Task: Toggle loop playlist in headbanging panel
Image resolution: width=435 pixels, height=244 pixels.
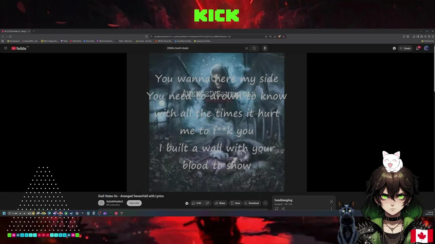Action: [277, 209]
